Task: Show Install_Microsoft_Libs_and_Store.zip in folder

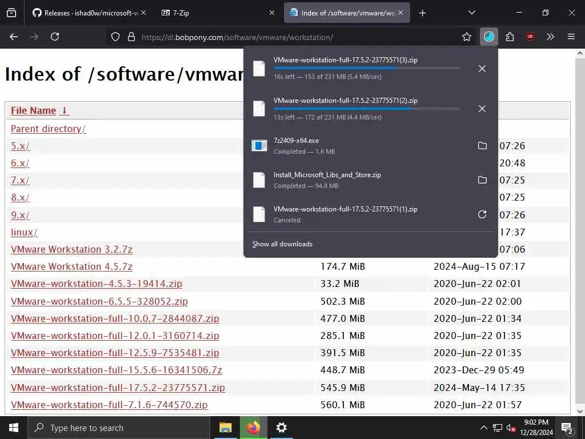Action: (x=482, y=180)
